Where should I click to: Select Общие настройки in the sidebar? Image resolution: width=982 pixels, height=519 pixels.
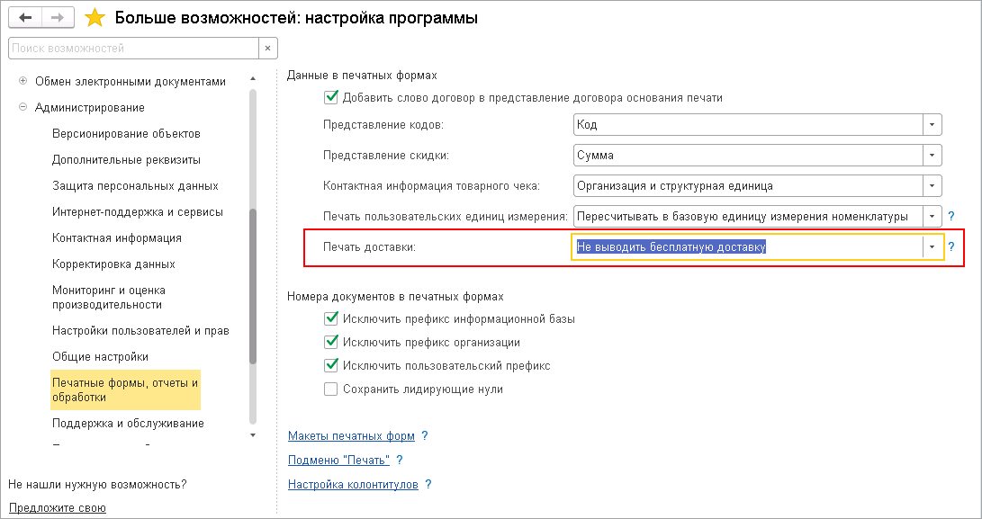coord(100,357)
